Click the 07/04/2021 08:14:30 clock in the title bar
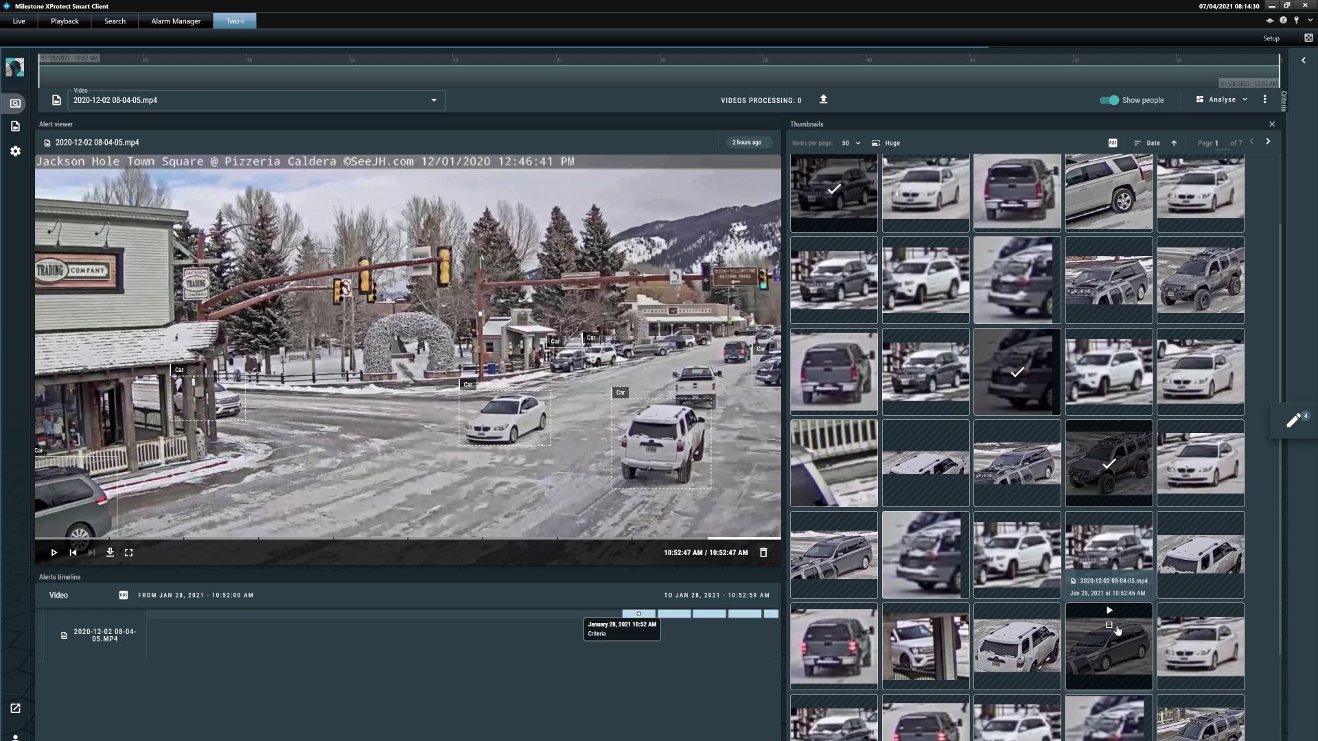 click(1229, 6)
